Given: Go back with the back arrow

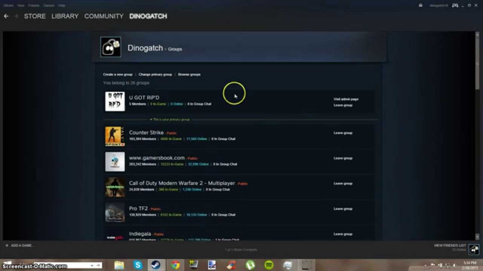Looking at the screenshot, I should click(6, 16).
